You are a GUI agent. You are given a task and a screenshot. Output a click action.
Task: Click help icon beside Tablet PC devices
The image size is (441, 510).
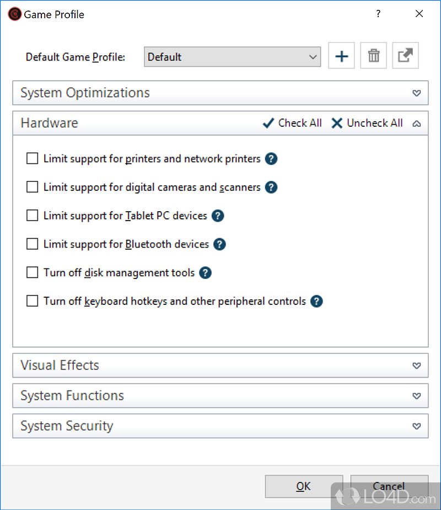coord(218,216)
